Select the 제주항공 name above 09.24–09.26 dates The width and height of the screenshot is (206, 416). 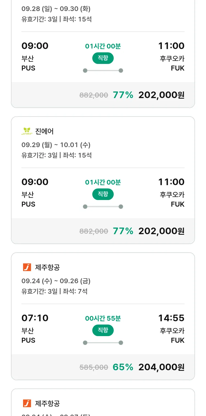48,268
